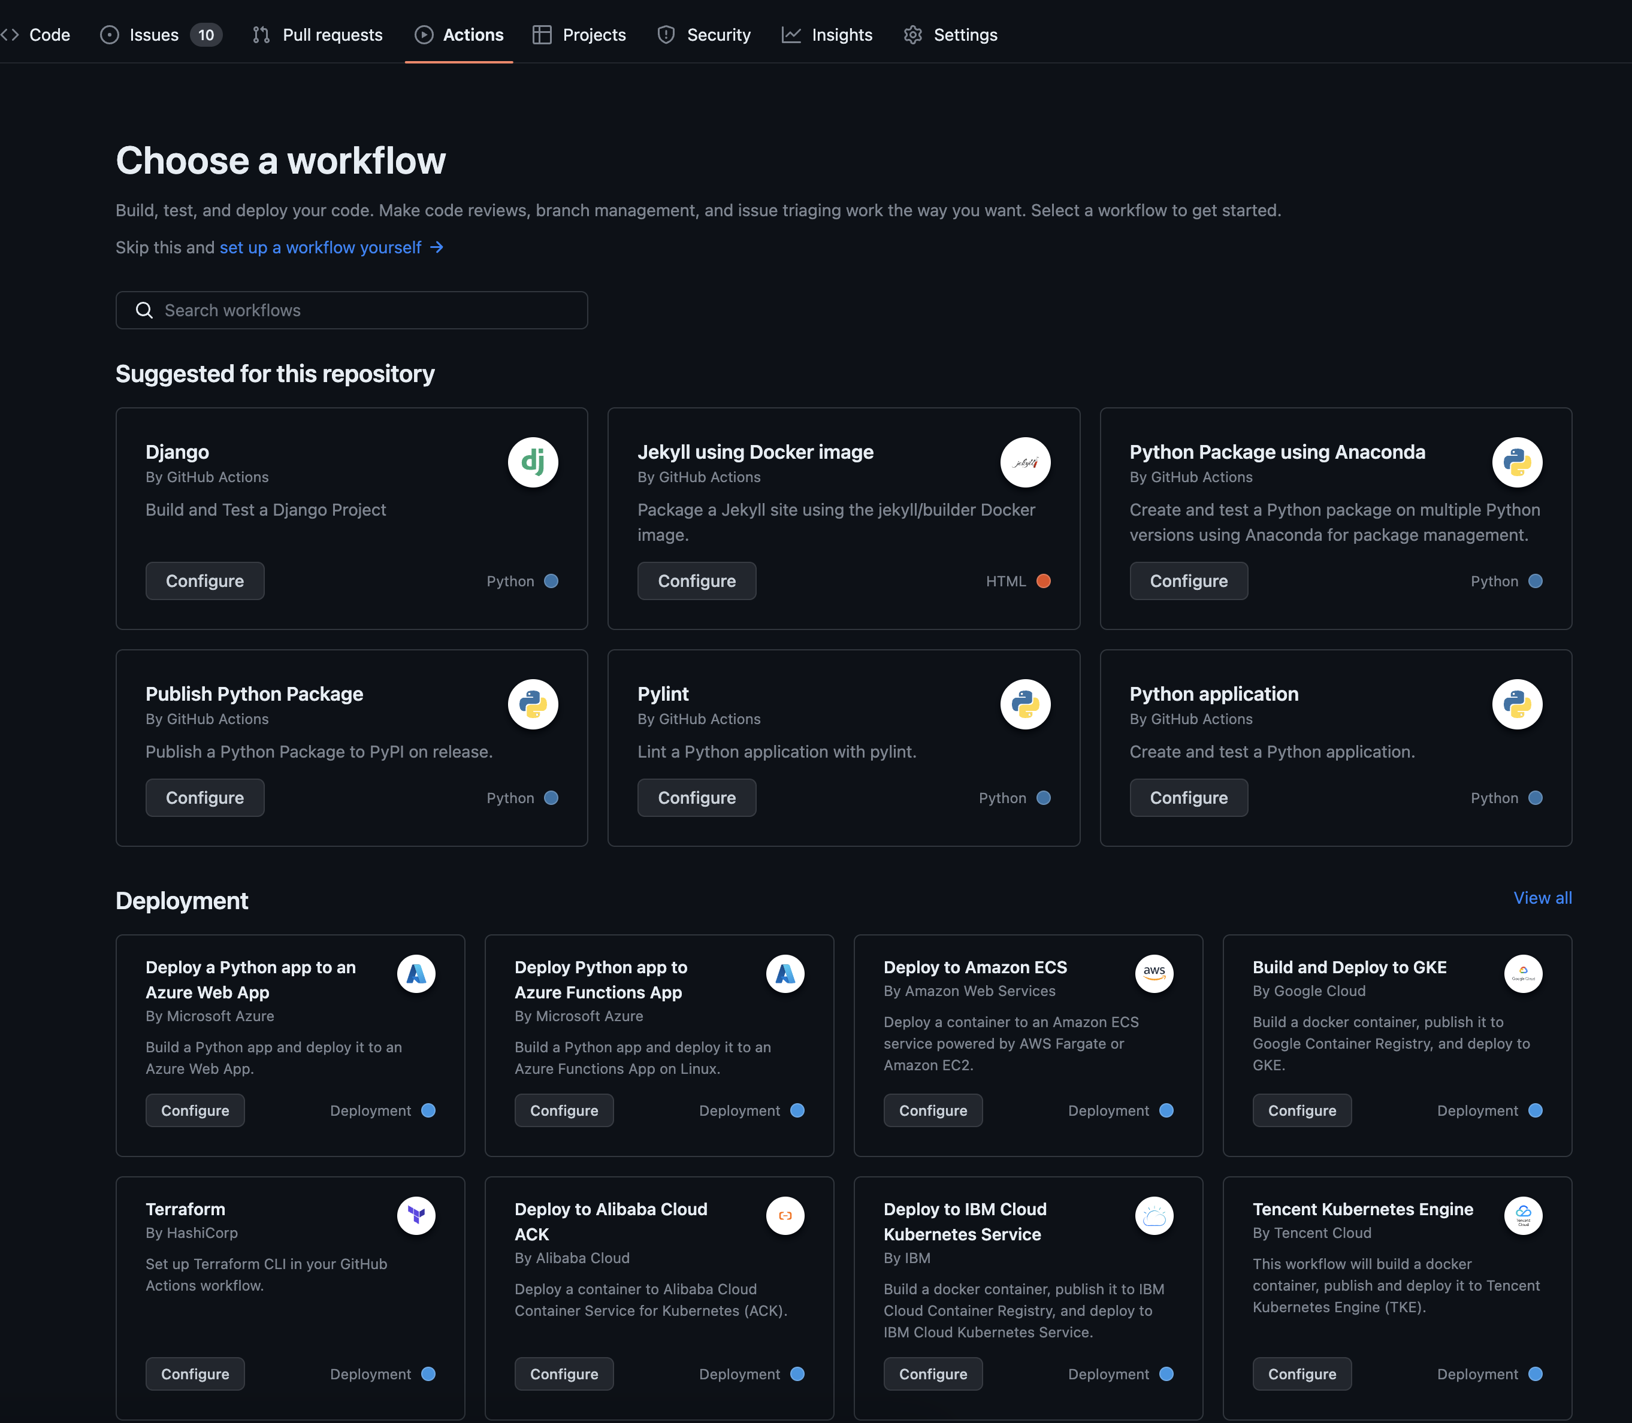Configure the Build and Deploy to GKE workflow
This screenshot has height=1423, width=1632.
1302,1111
